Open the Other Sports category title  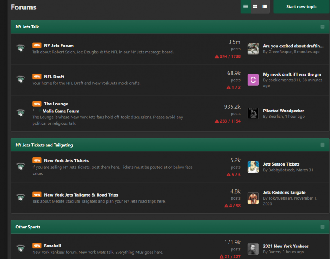point(28,227)
